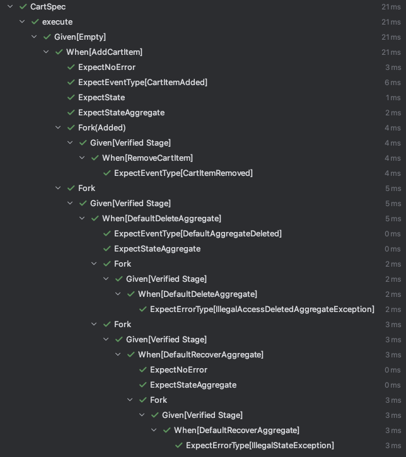406x457 pixels.
Task: Collapse When[RemoveCartItem] chevron
Action: tap(82, 158)
